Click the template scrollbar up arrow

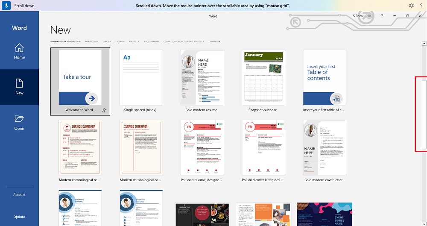coord(424,43)
